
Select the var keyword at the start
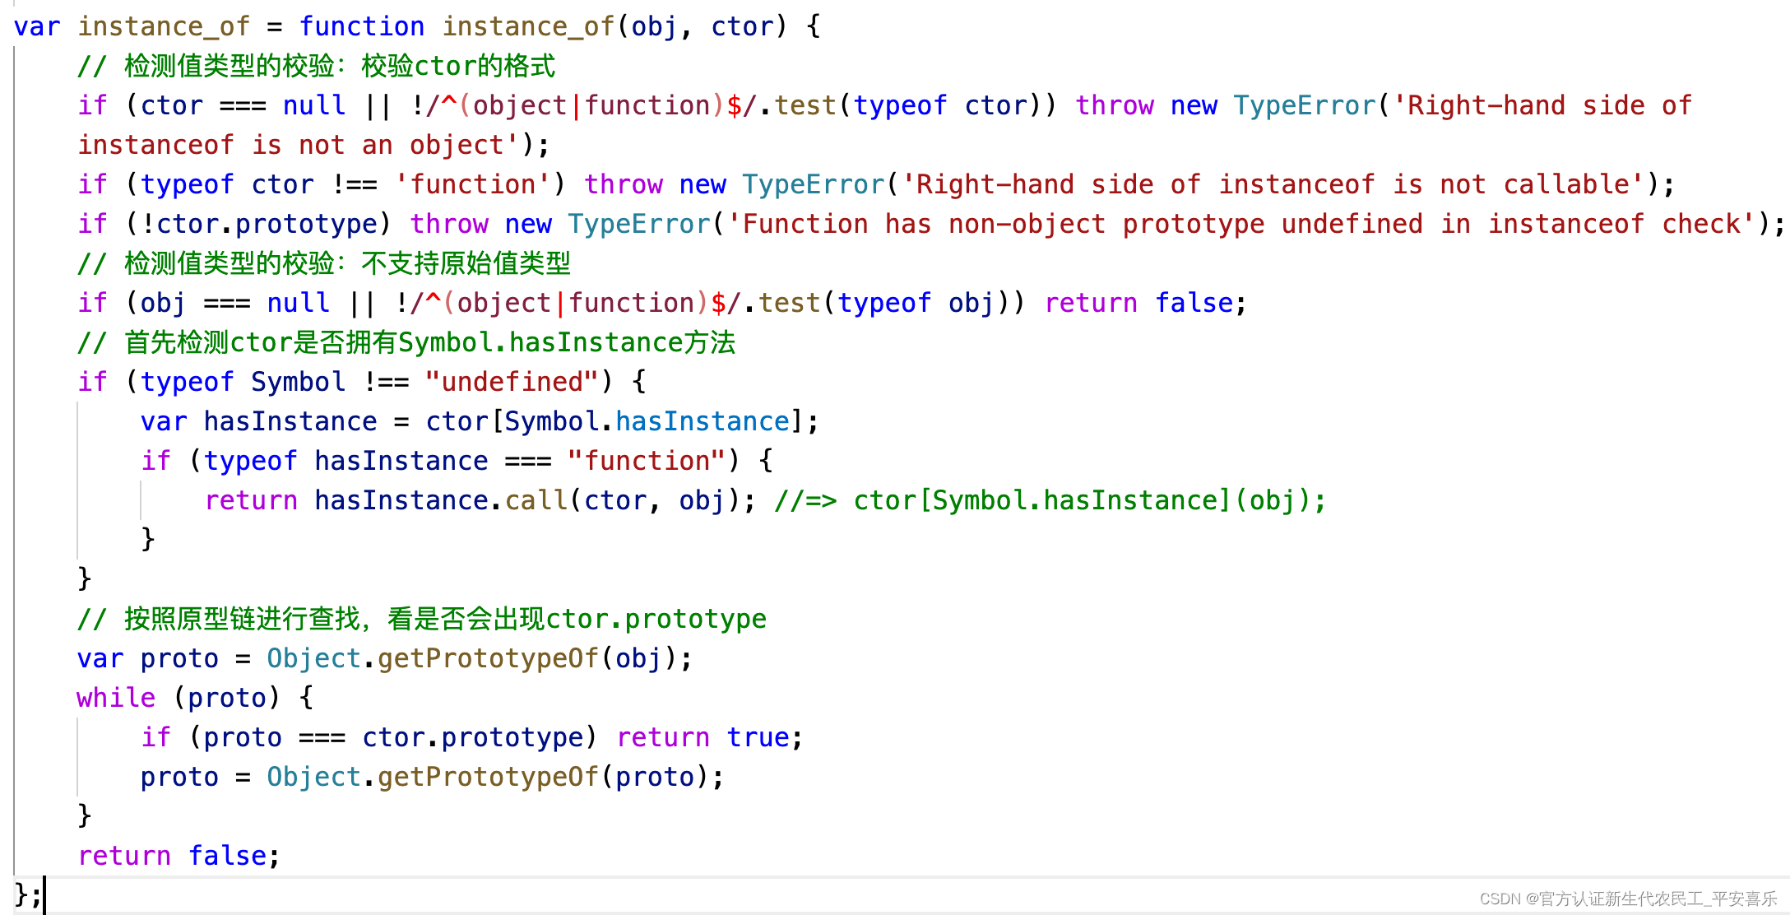36,26
